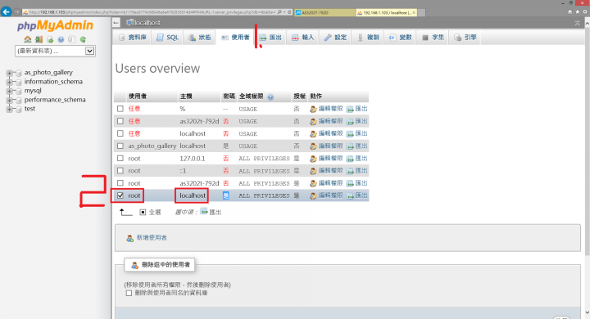Open the 設定 settings tab
Screen dimensions: 590x319
point(335,38)
